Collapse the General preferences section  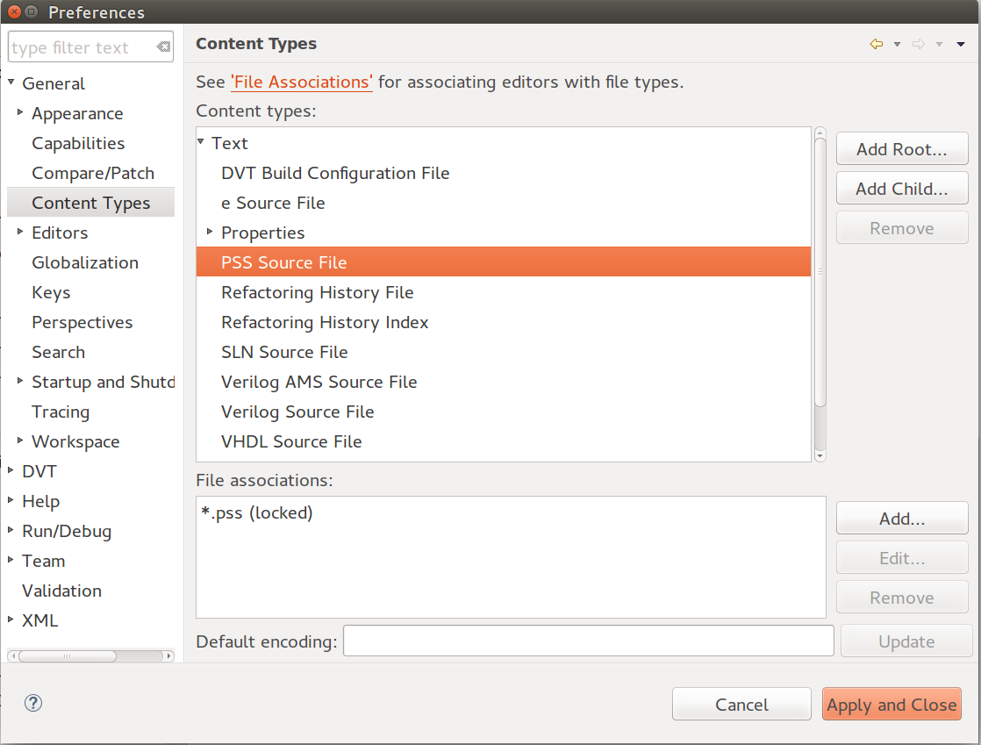tap(11, 83)
